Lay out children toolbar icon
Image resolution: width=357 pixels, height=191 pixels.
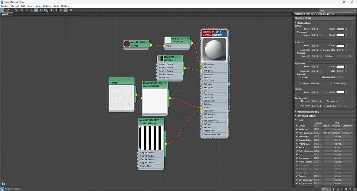(56, 10)
